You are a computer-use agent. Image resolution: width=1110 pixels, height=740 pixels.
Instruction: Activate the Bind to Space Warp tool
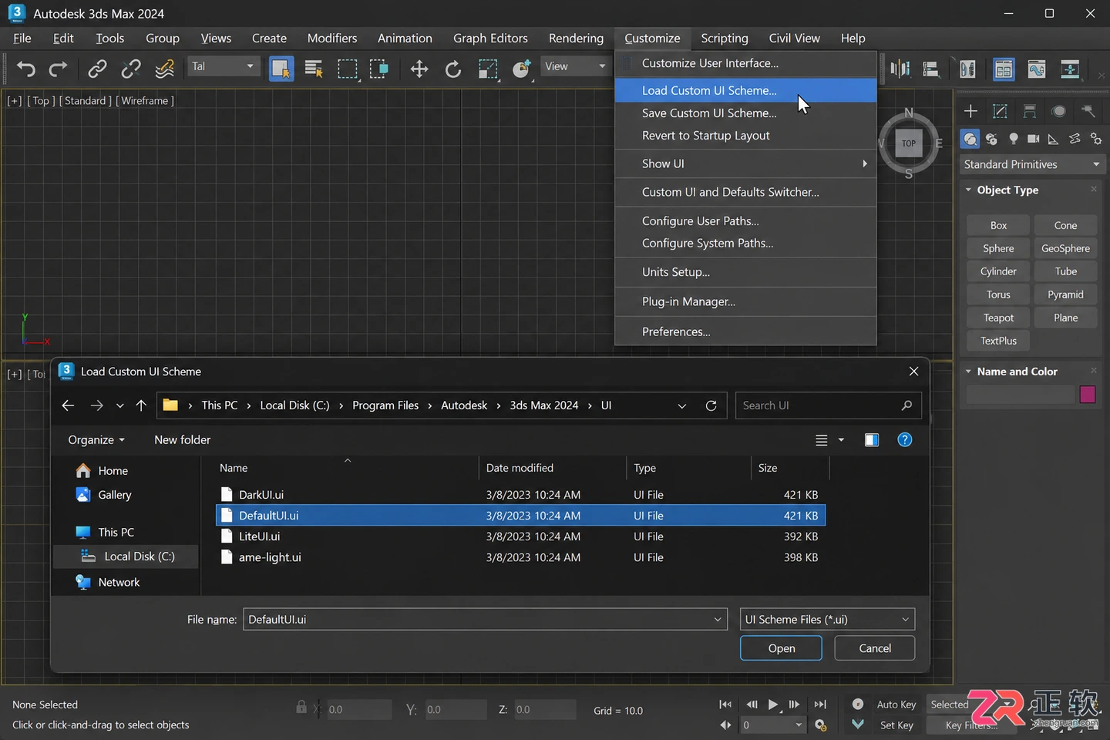point(164,69)
